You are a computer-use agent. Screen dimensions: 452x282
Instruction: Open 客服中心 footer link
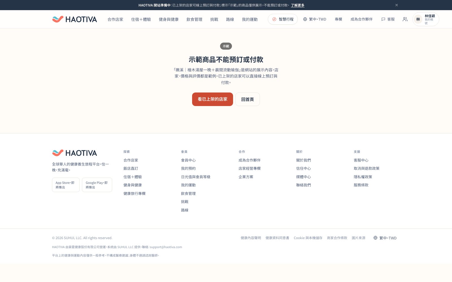[361, 160]
